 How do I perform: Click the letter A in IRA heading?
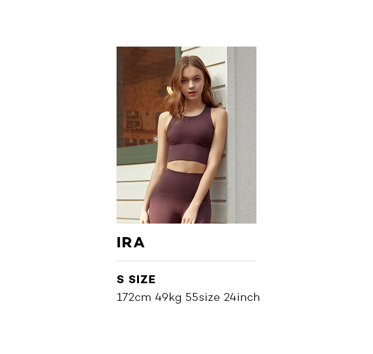coord(138,243)
